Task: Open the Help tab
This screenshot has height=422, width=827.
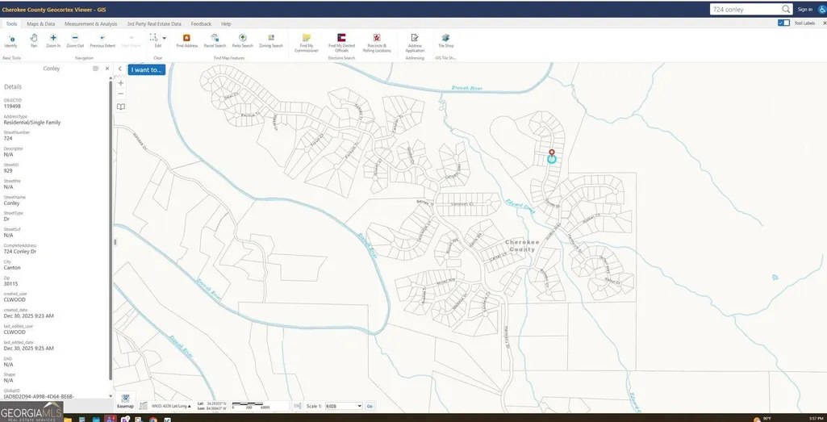Action: click(x=226, y=23)
